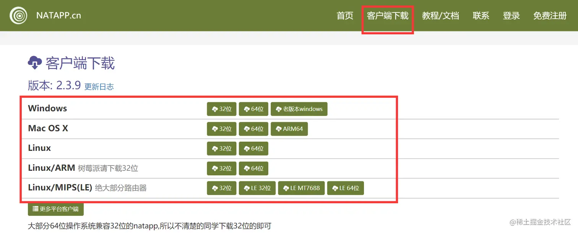This screenshot has width=578, height=233.
Task: Open 更多平台客户端 list button
Action: click(56, 209)
